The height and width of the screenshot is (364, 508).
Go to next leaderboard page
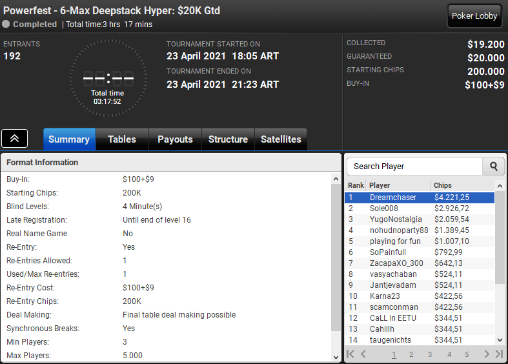[486, 354]
